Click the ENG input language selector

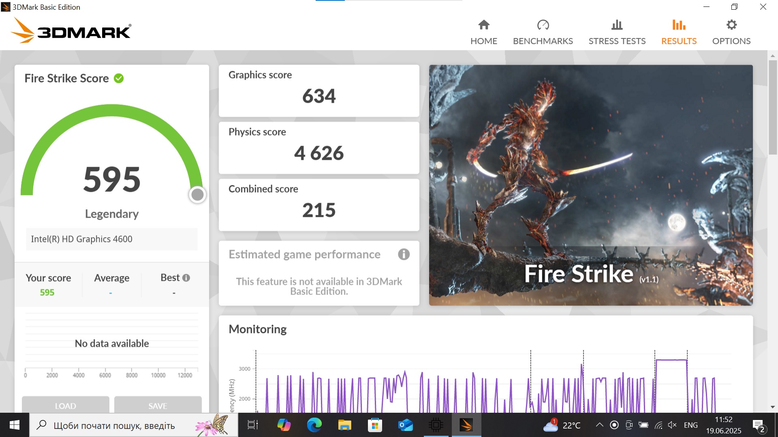(x=691, y=425)
